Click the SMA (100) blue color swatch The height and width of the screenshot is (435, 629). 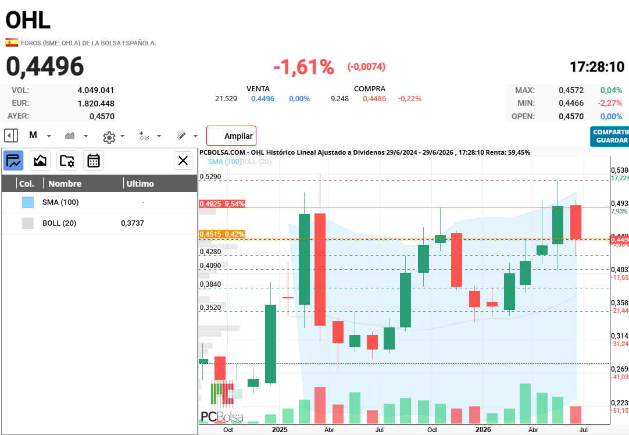click(28, 202)
